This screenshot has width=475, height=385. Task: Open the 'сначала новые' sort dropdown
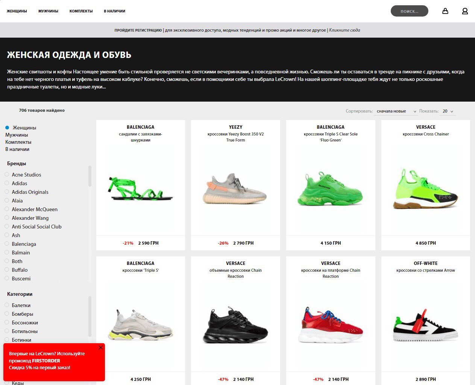click(x=396, y=111)
